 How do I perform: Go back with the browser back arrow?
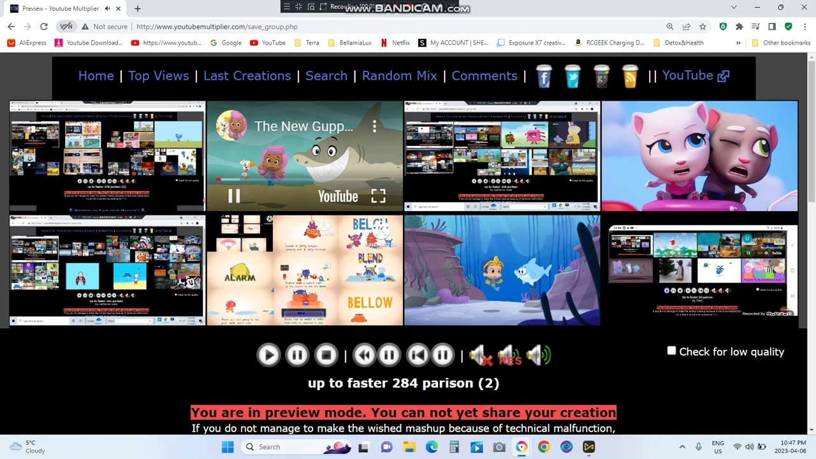[11, 27]
